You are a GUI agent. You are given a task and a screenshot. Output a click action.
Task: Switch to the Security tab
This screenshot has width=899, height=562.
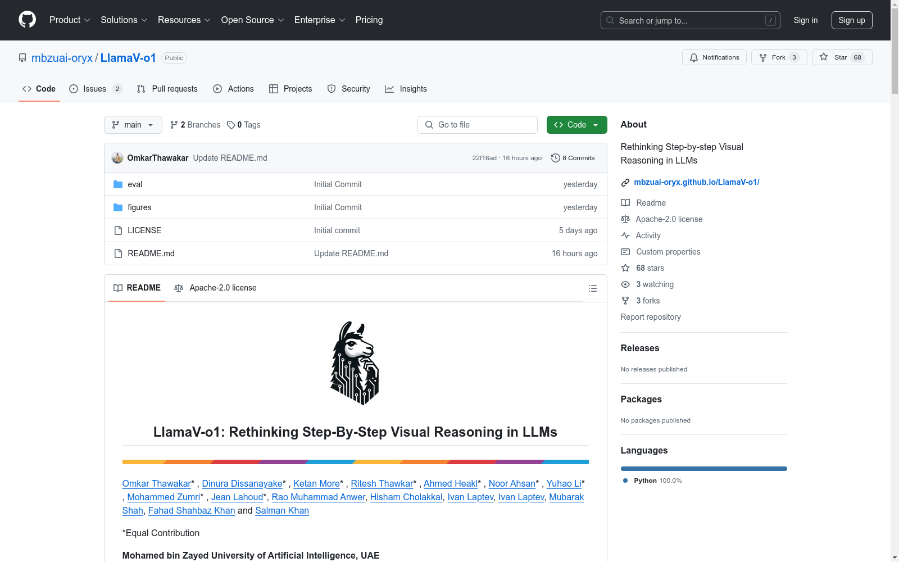[349, 89]
